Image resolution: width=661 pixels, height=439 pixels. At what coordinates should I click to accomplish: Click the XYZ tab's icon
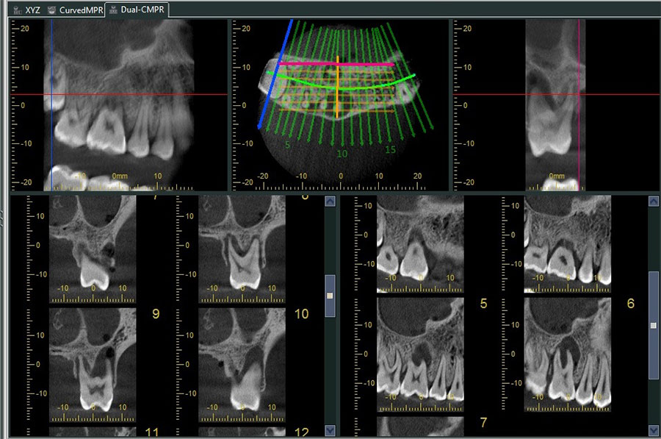pyautogui.click(x=16, y=10)
